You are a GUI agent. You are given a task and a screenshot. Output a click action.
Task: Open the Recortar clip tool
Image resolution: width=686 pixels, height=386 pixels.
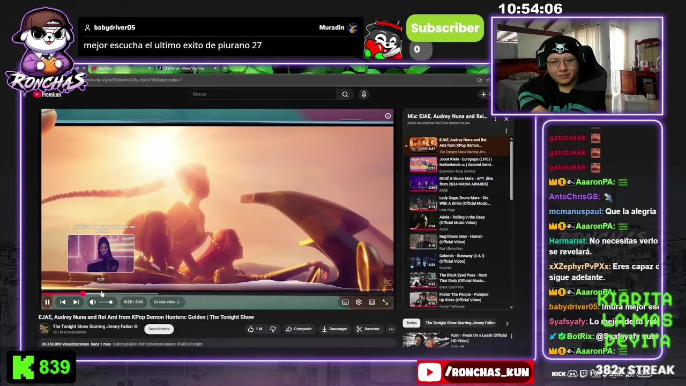(368, 329)
